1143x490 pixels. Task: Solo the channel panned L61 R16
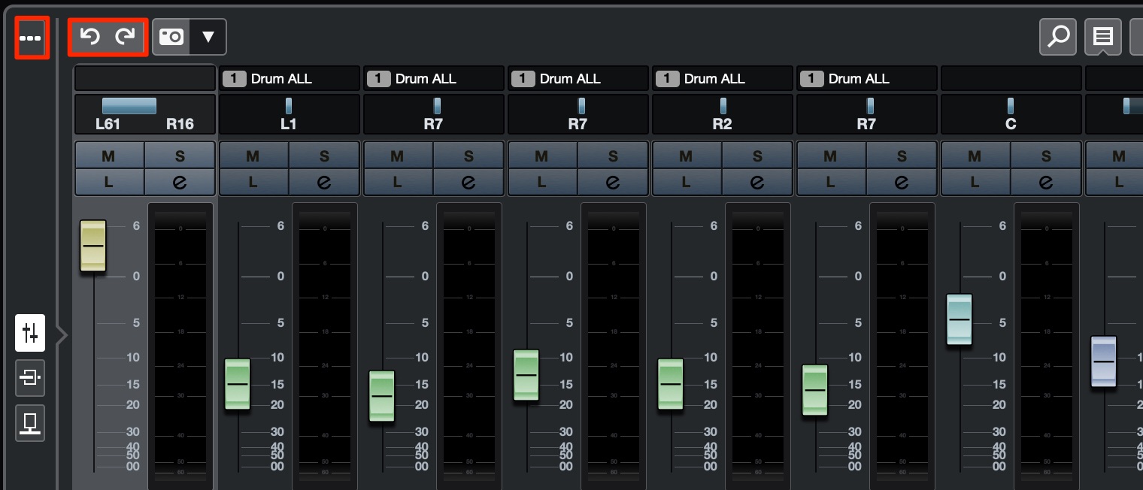point(180,156)
